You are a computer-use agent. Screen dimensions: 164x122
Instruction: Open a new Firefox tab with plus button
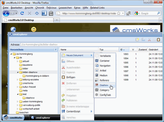(x=57, y=20)
